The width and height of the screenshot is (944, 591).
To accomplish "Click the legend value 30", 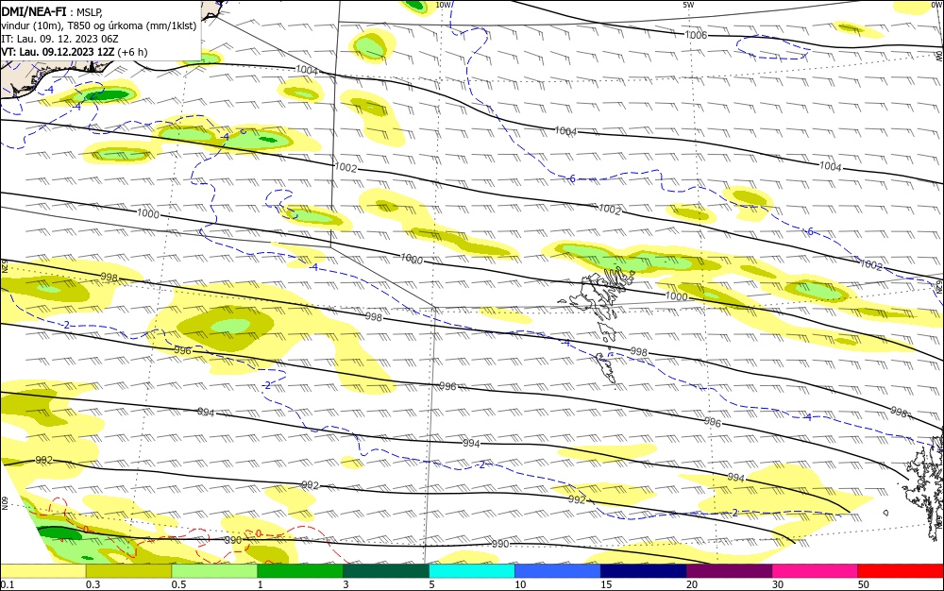I will [x=778, y=584].
